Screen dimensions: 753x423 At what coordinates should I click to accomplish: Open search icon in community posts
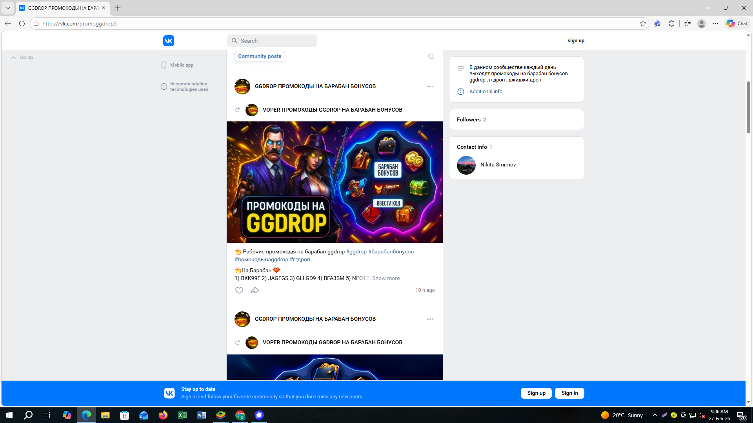pos(431,56)
